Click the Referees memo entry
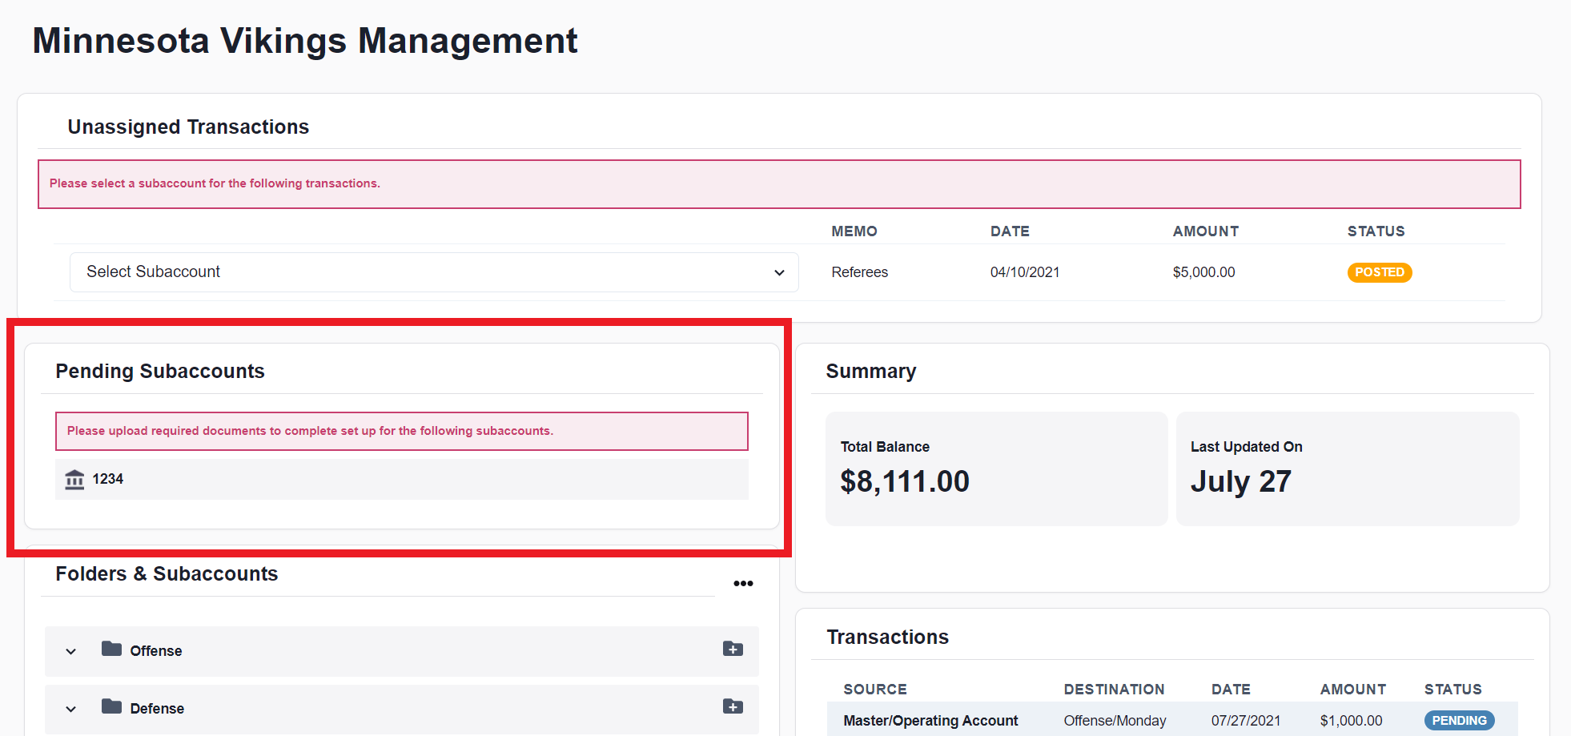Viewport: 1571px width, 736px height. click(x=859, y=272)
